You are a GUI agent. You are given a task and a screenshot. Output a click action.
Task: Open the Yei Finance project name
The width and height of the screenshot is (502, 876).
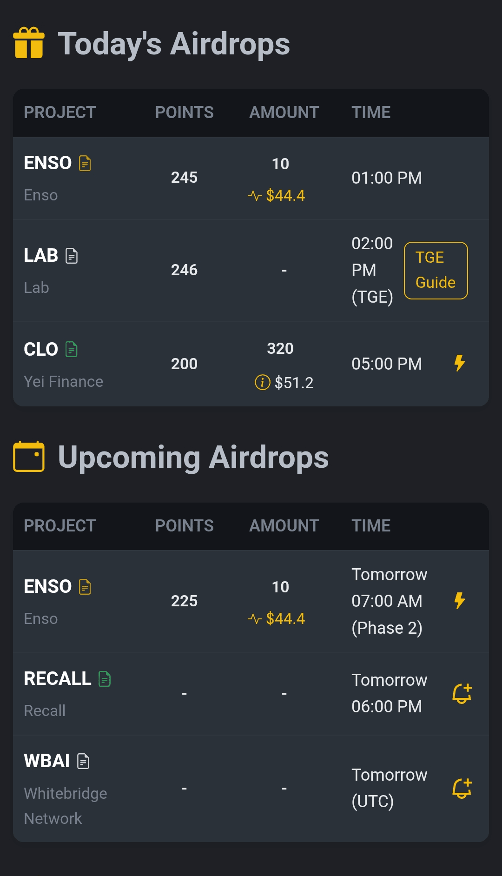64,382
